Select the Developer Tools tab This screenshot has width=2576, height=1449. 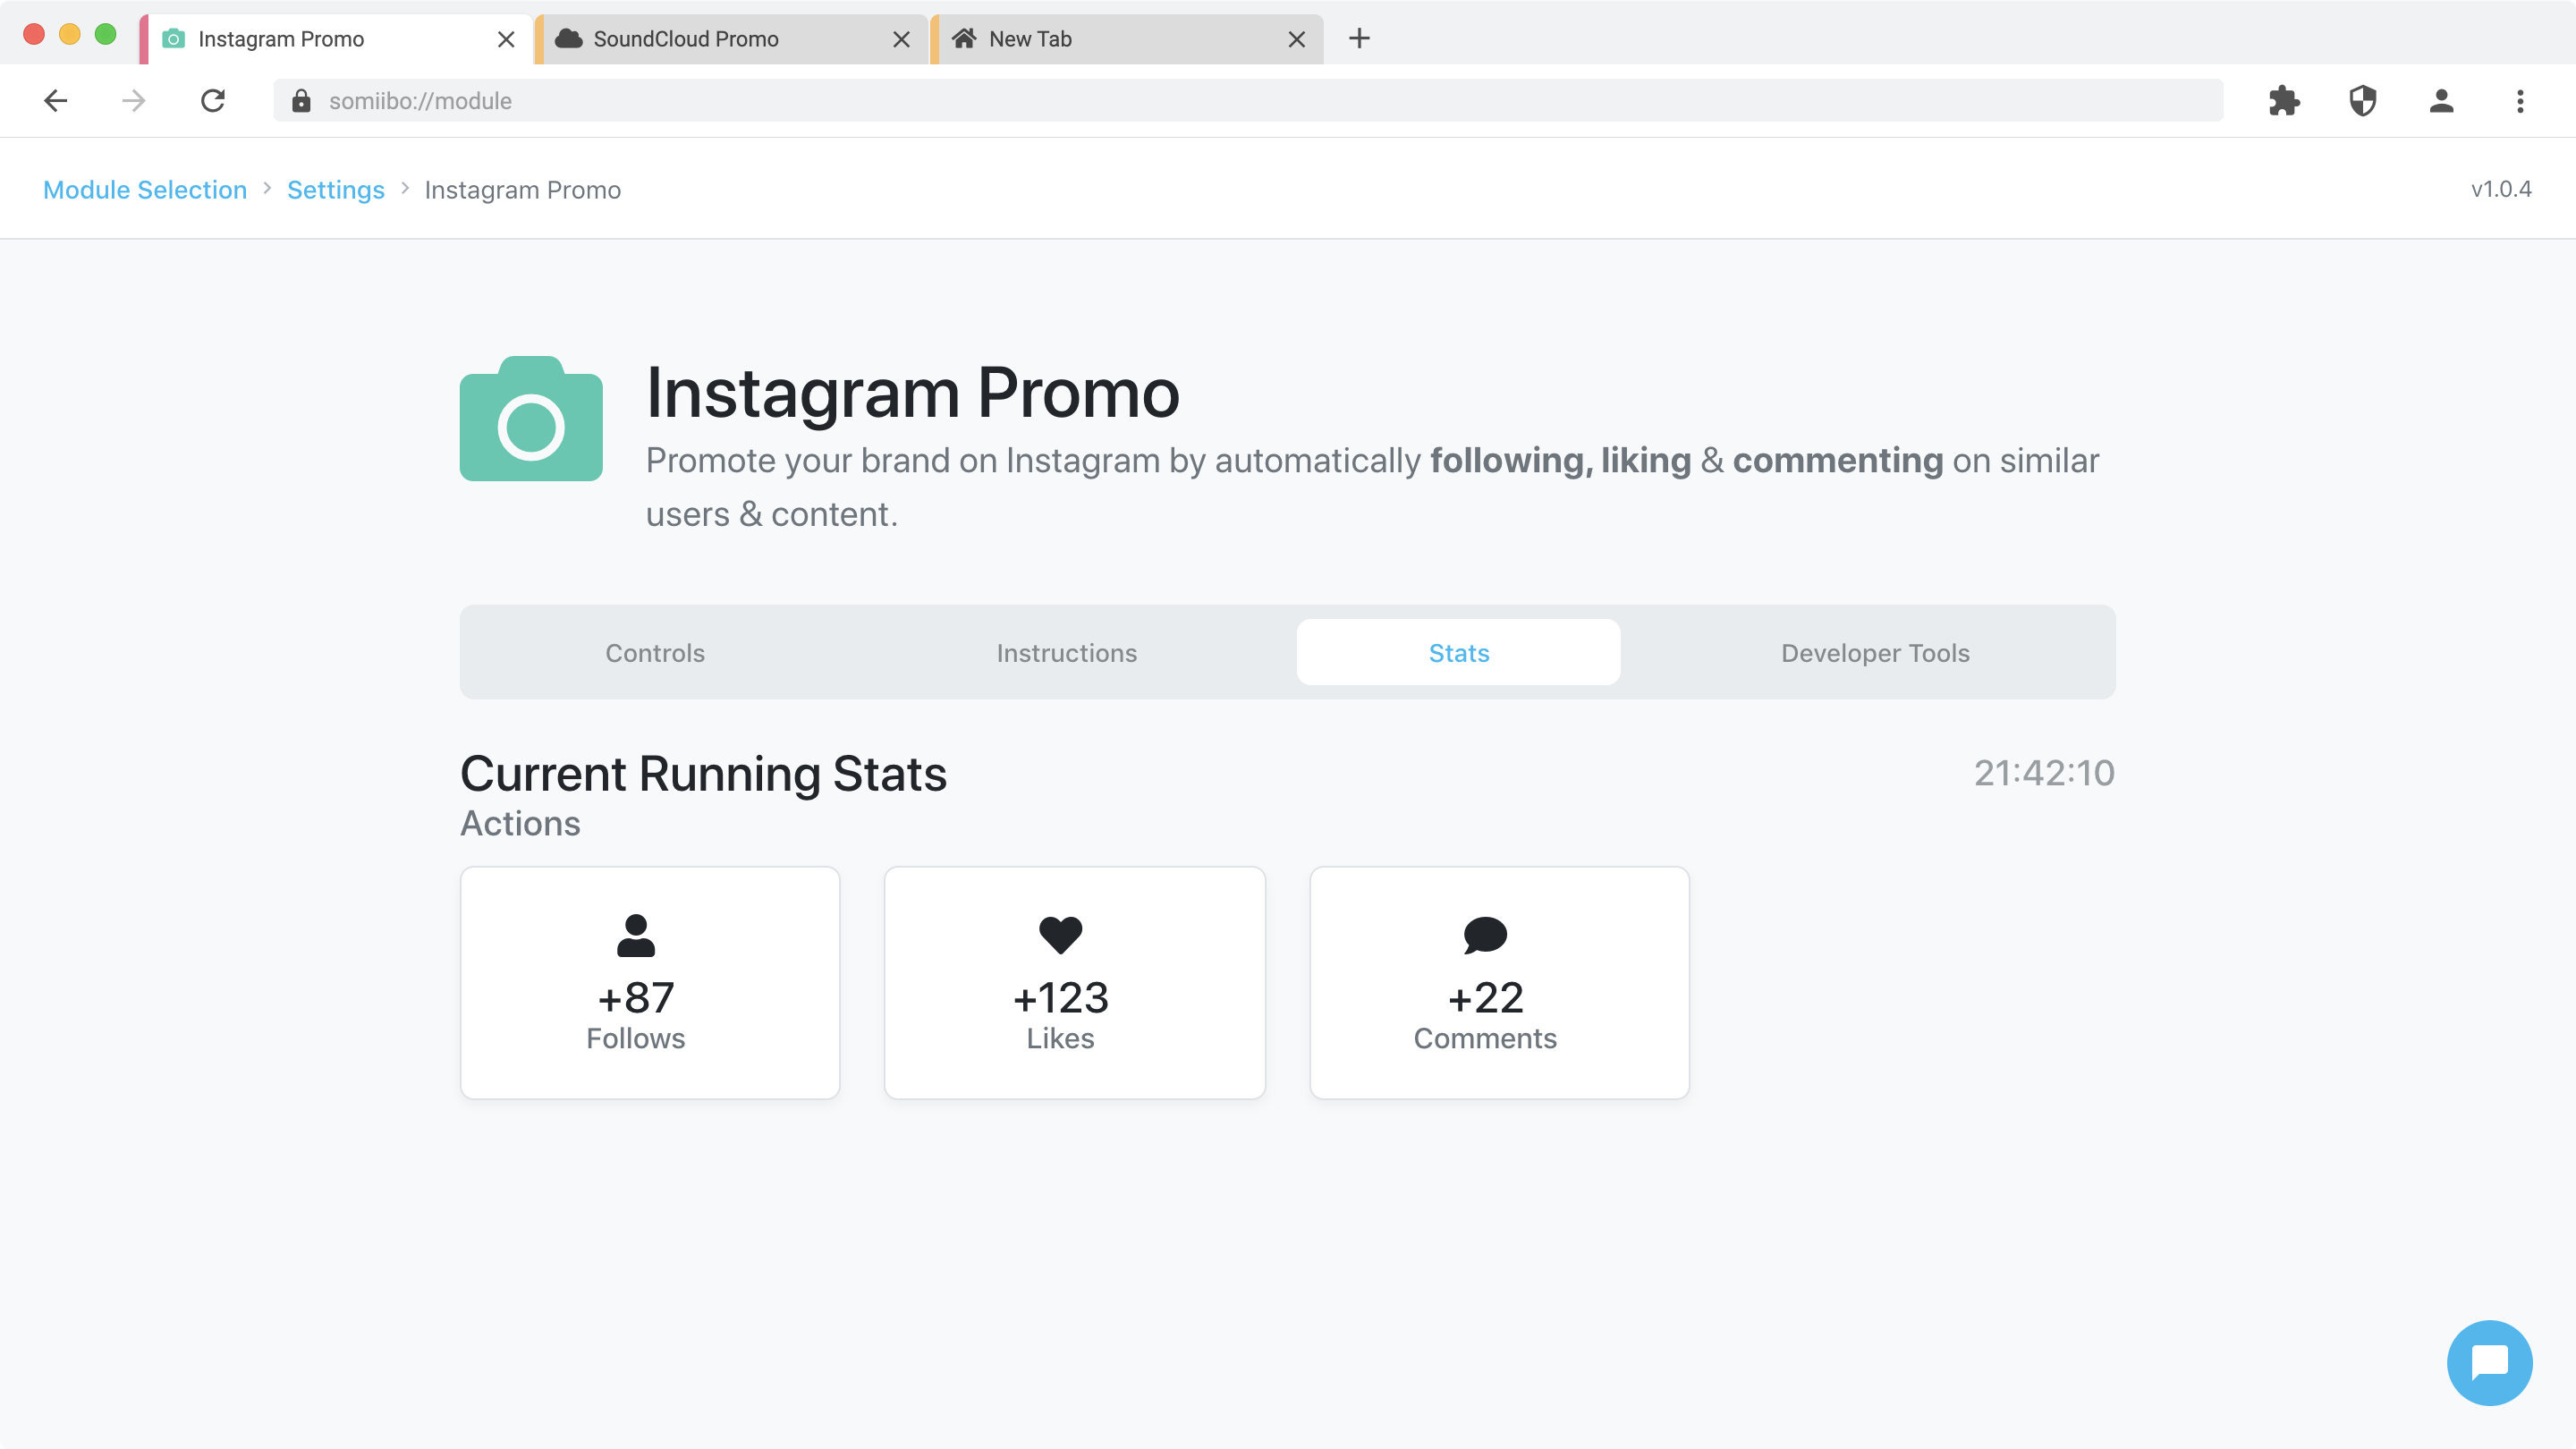pos(1874,653)
